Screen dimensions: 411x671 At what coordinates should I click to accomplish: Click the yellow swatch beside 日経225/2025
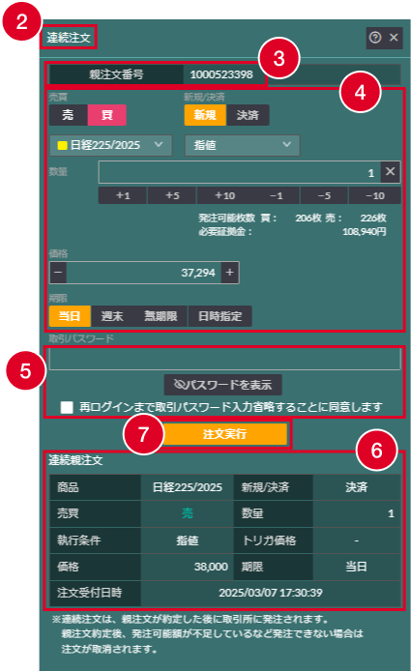63,145
